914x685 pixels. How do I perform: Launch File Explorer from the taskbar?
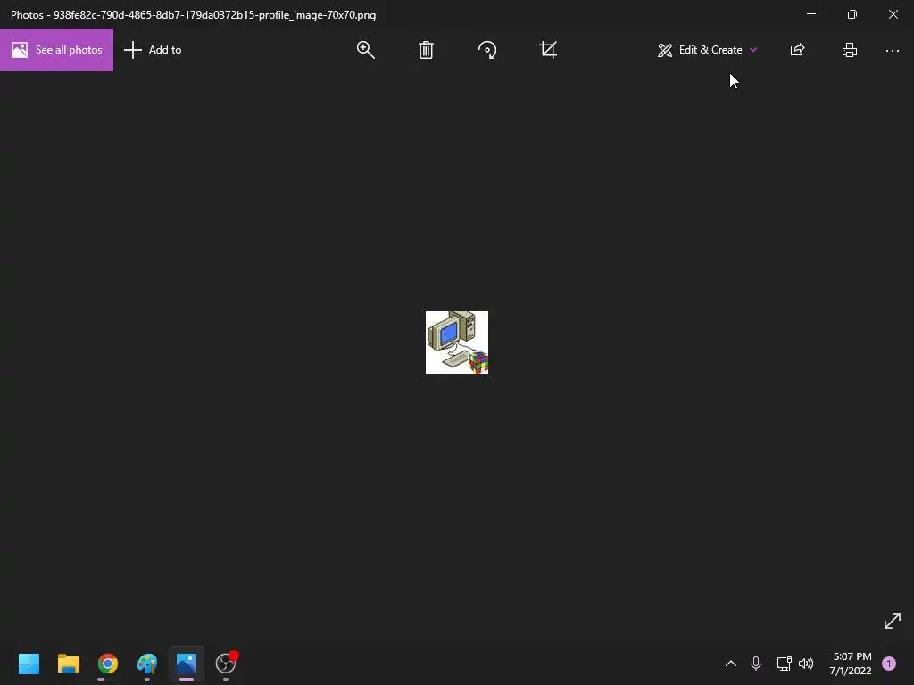point(68,664)
